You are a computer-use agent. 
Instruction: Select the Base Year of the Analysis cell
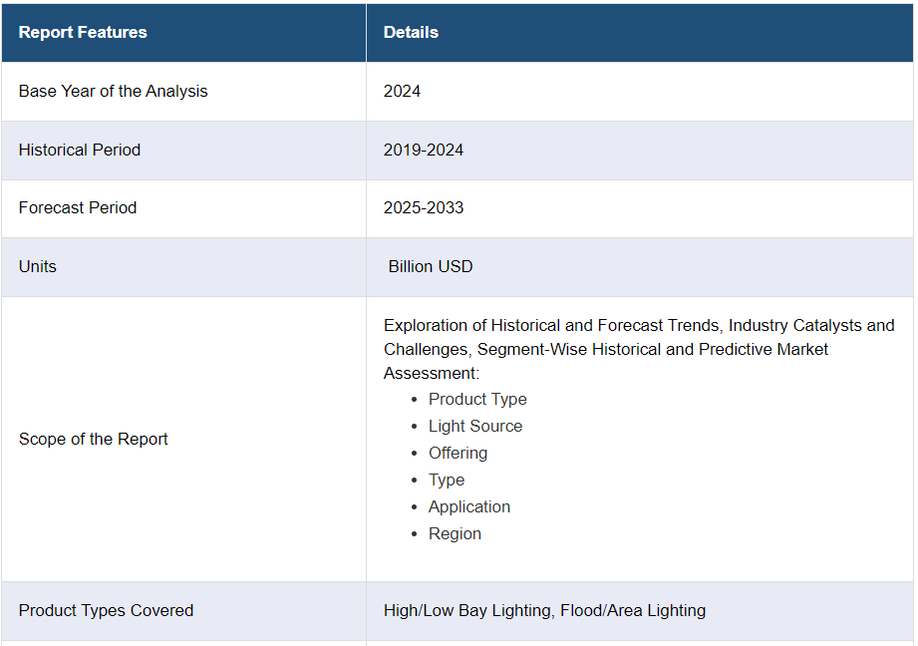[x=114, y=91]
